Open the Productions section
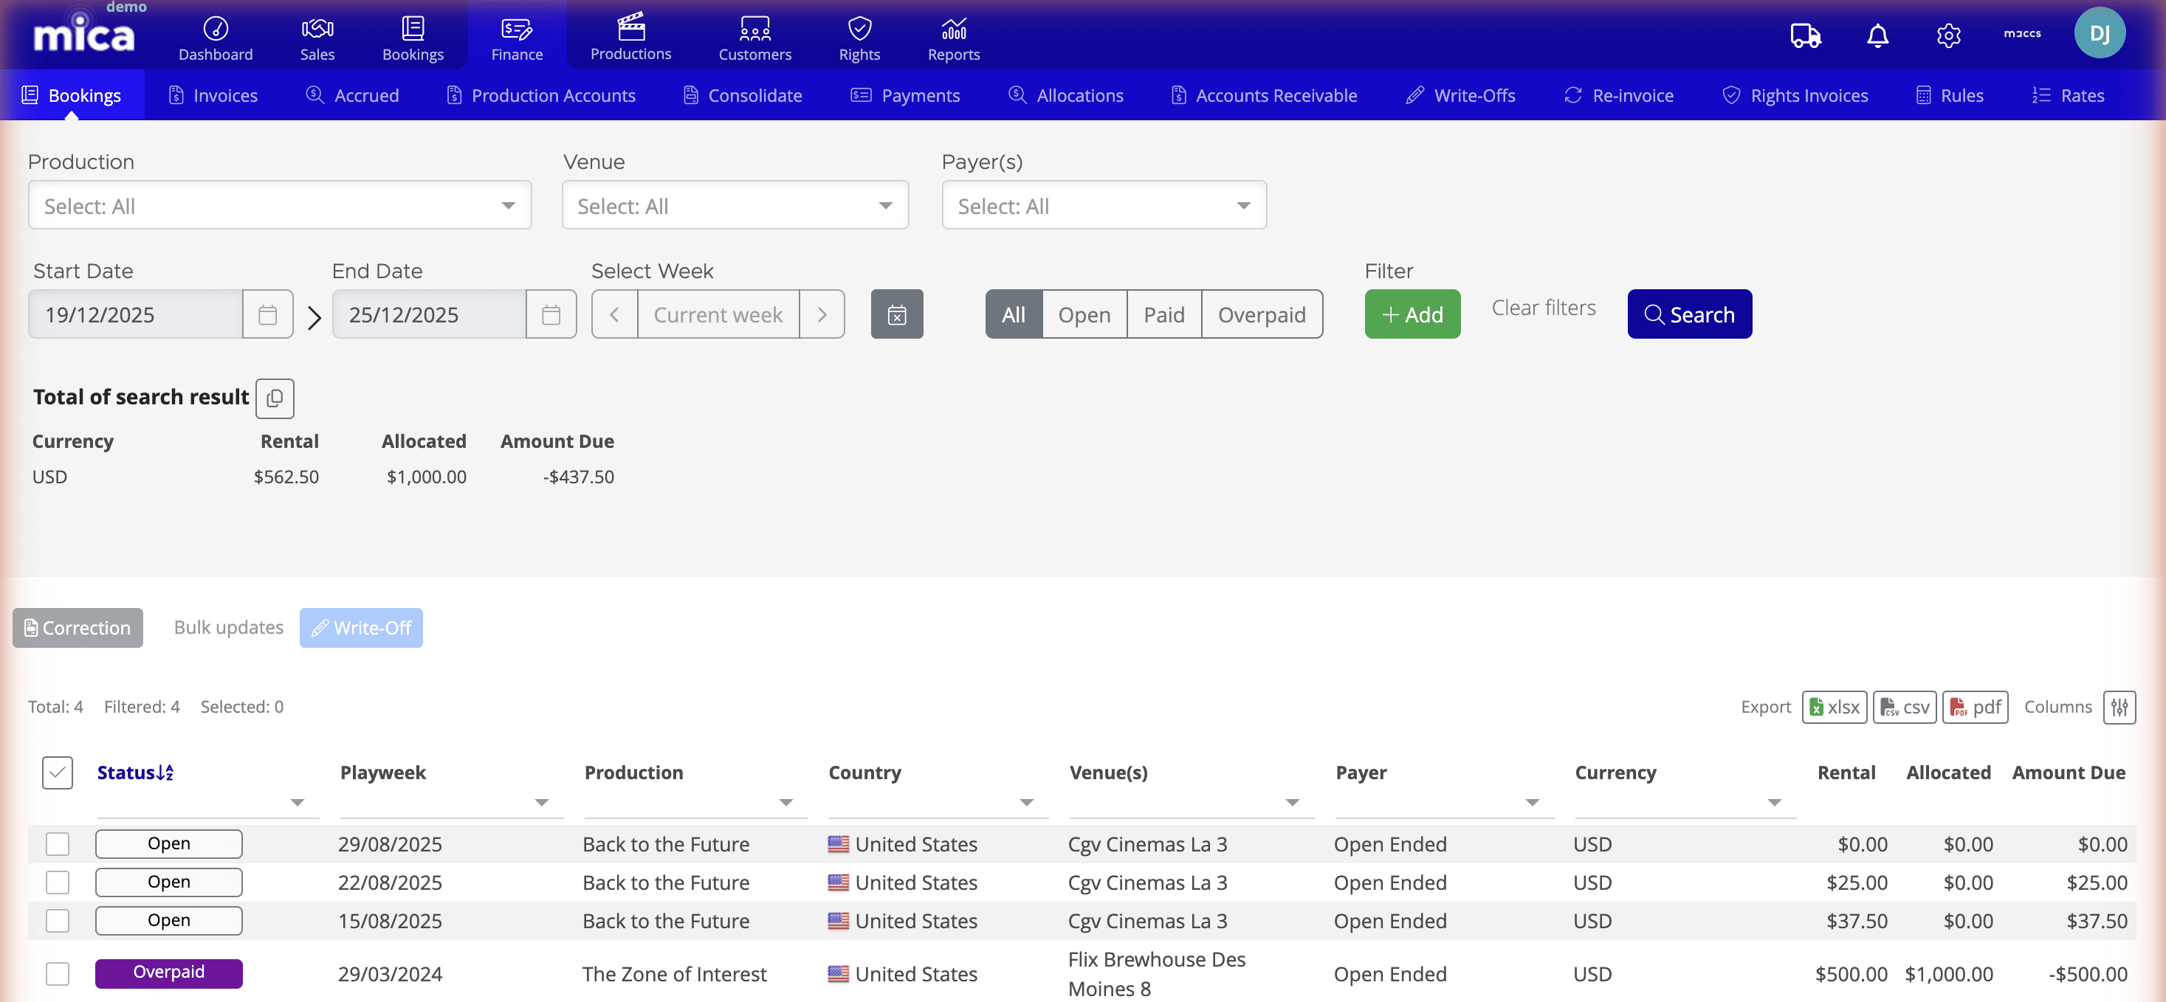The width and height of the screenshot is (2166, 1002). point(630,37)
